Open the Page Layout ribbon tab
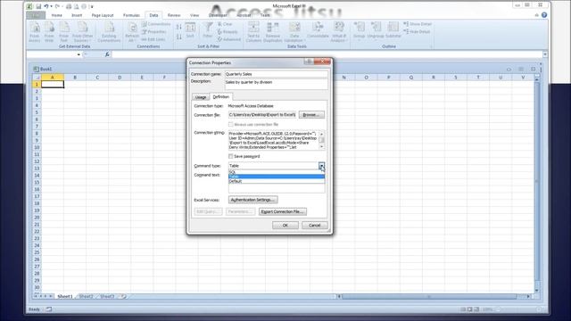 pyautogui.click(x=103, y=15)
